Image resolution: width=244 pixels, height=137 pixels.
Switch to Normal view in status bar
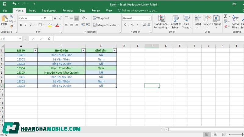pyautogui.click(x=207, y=134)
